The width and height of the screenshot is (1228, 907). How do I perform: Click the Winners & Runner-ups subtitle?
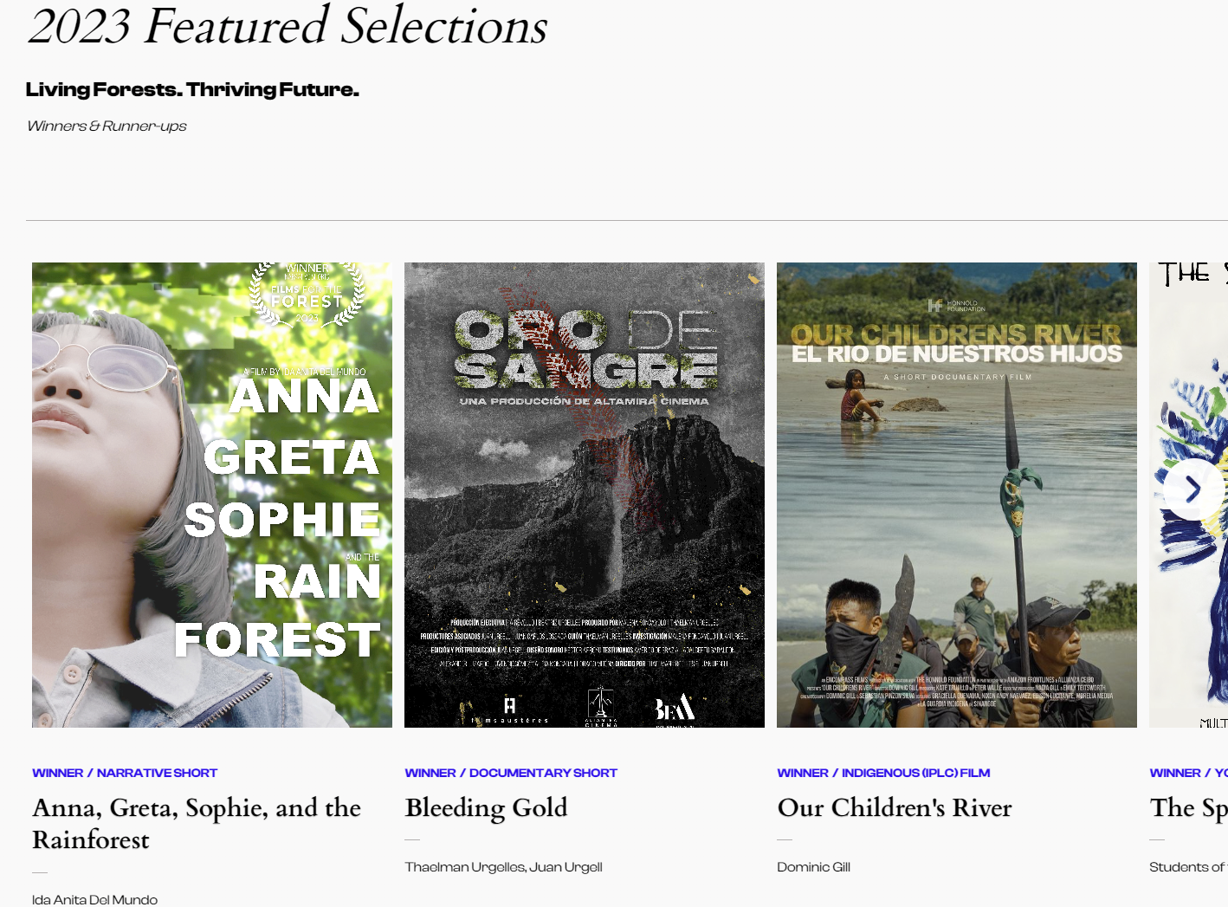tap(107, 126)
